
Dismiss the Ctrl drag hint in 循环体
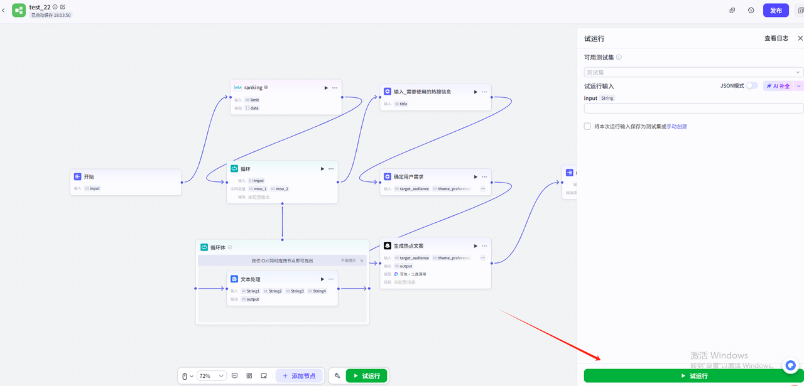pos(362,260)
